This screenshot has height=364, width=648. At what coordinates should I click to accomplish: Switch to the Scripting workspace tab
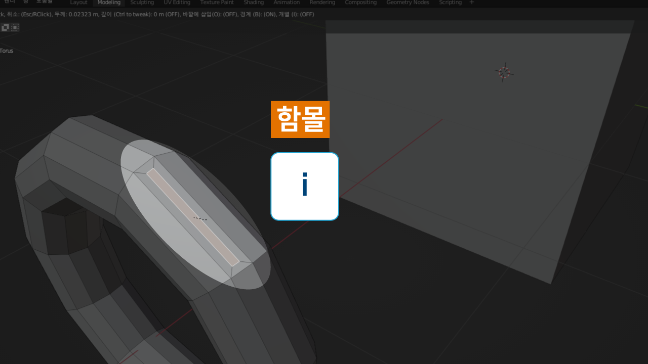(450, 3)
